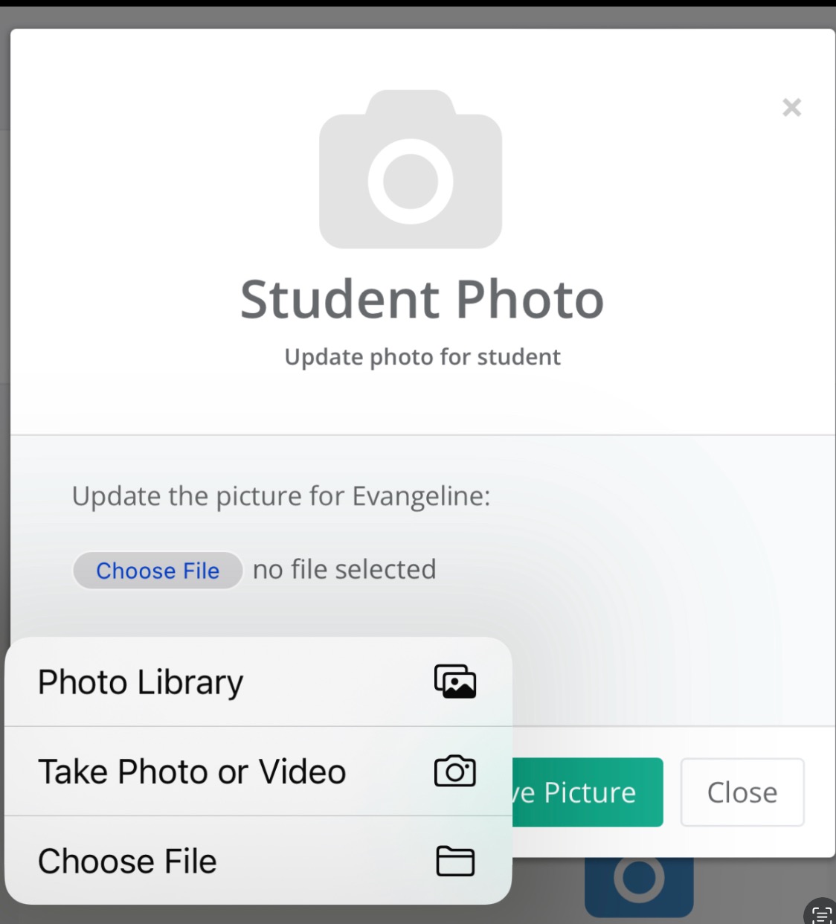Screen dimensions: 836x924
Task: Tap the live text scan icon in the bottom corner
Action: 821,912
